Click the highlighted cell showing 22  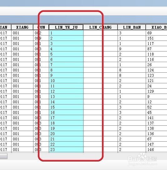(66, 144)
